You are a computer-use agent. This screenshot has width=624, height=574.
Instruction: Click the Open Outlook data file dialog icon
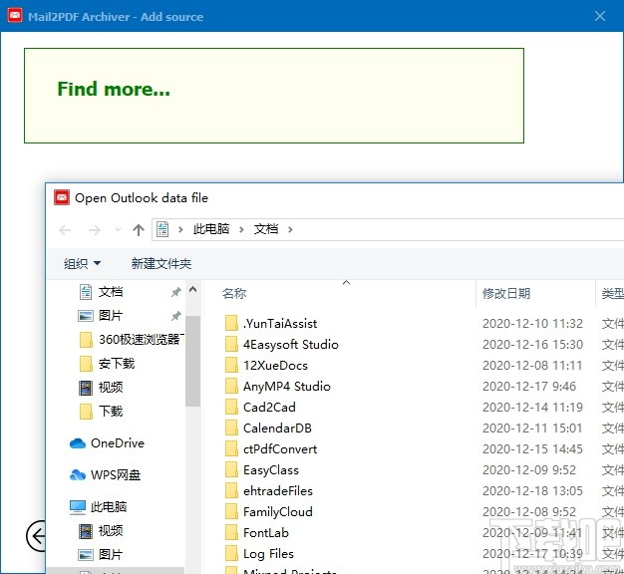click(x=62, y=197)
